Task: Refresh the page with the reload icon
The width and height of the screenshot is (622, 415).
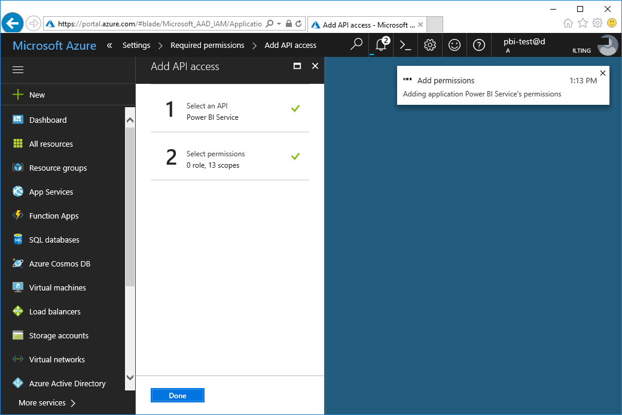Action: coord(298,24)
